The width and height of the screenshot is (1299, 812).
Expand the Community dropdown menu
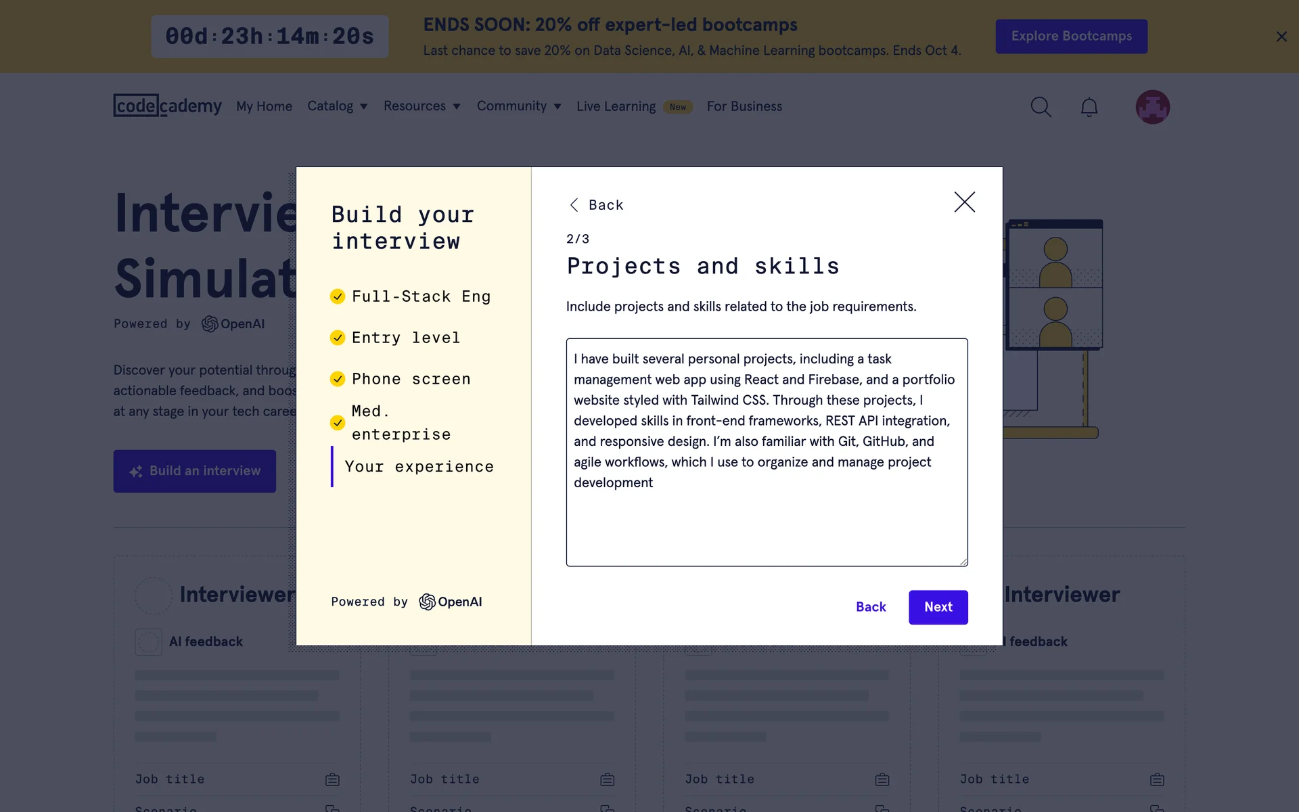tap(518, 106)
